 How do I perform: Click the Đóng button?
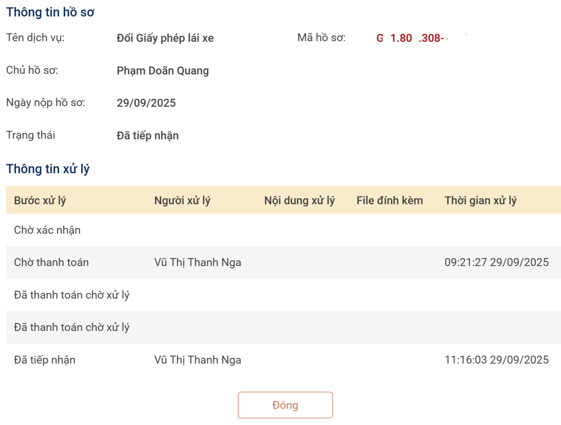click(x=285, y=405)
